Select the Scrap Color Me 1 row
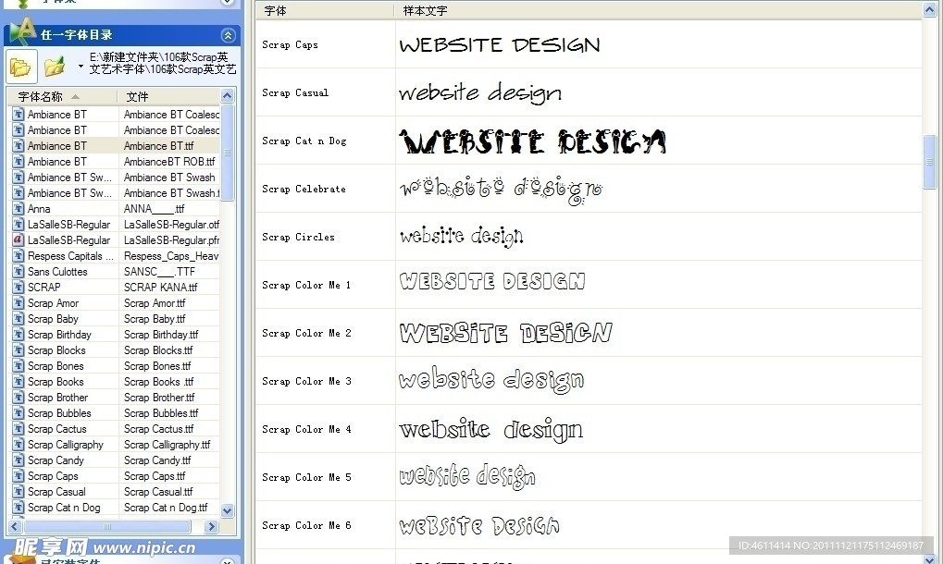This screenshot has width=943, height=564. click(x=589, y=285)
